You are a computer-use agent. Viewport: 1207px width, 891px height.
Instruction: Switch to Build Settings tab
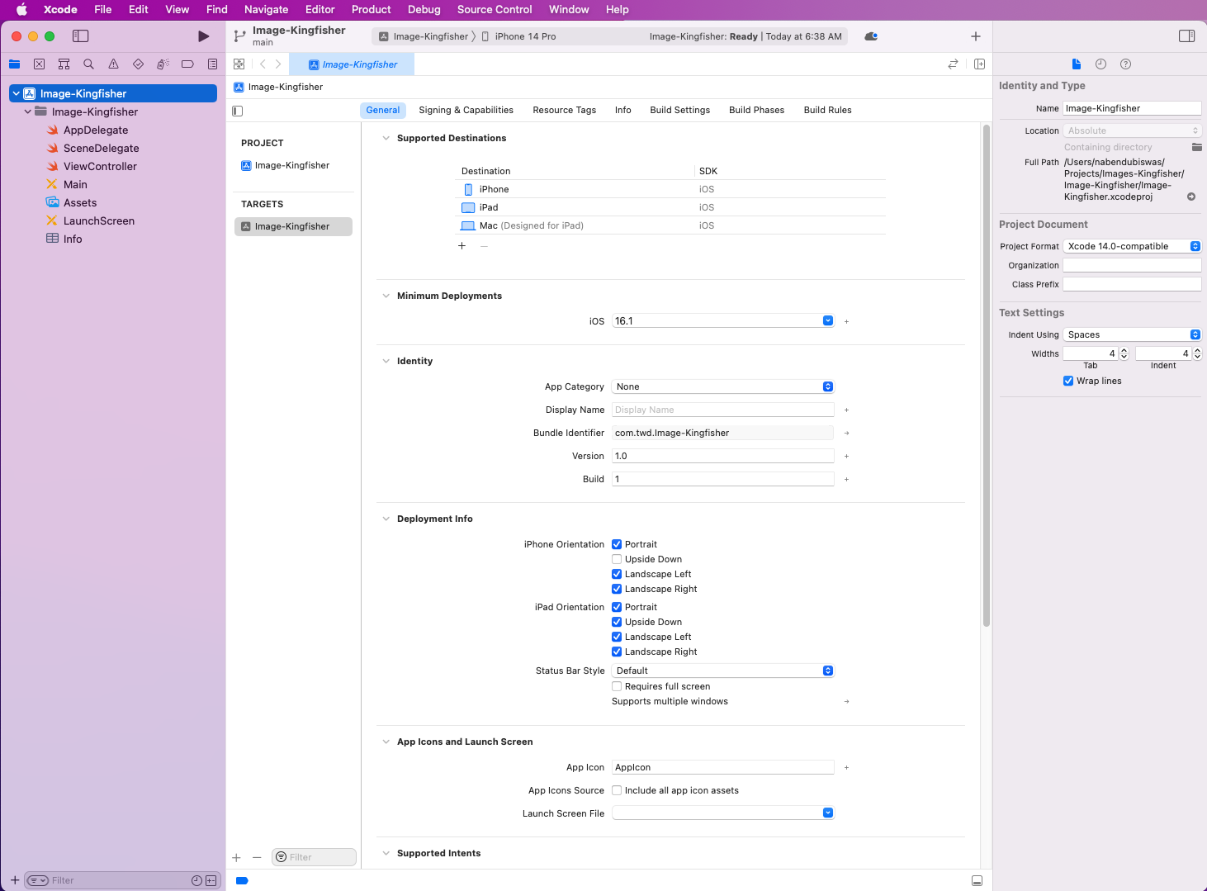679,110
